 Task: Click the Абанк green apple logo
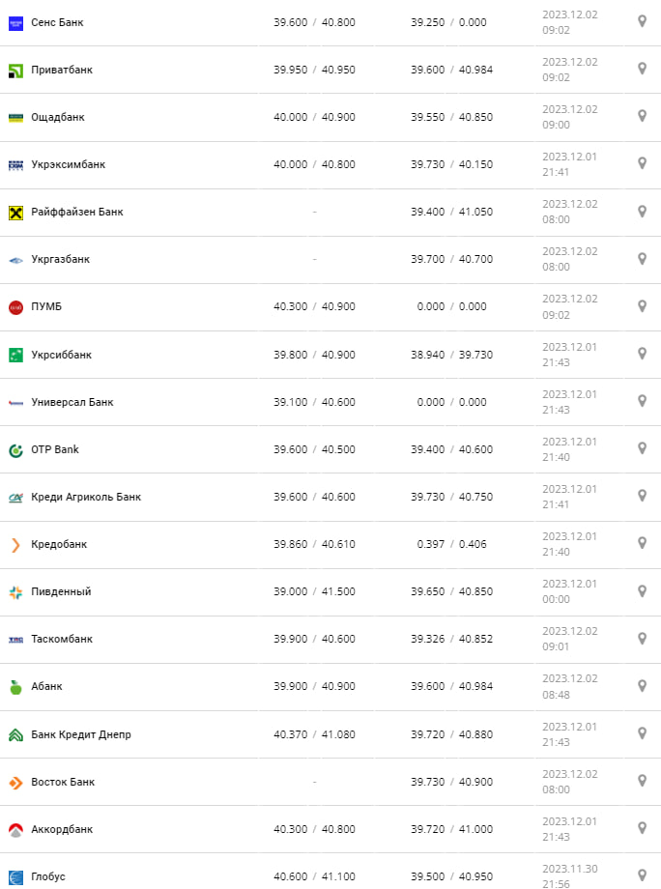click(15, 687)
